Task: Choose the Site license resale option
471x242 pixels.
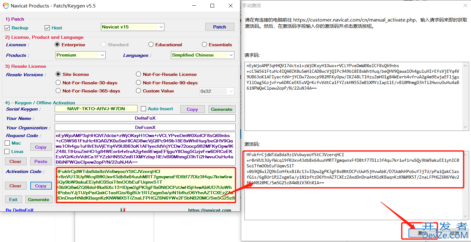Action: pyautogui.click(x=58, y=74)
